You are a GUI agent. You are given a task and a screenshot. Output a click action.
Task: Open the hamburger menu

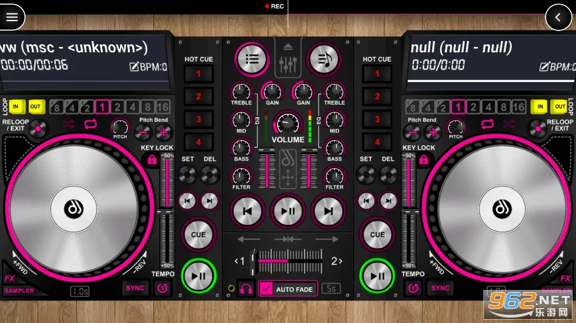click(x=12, y=17)
